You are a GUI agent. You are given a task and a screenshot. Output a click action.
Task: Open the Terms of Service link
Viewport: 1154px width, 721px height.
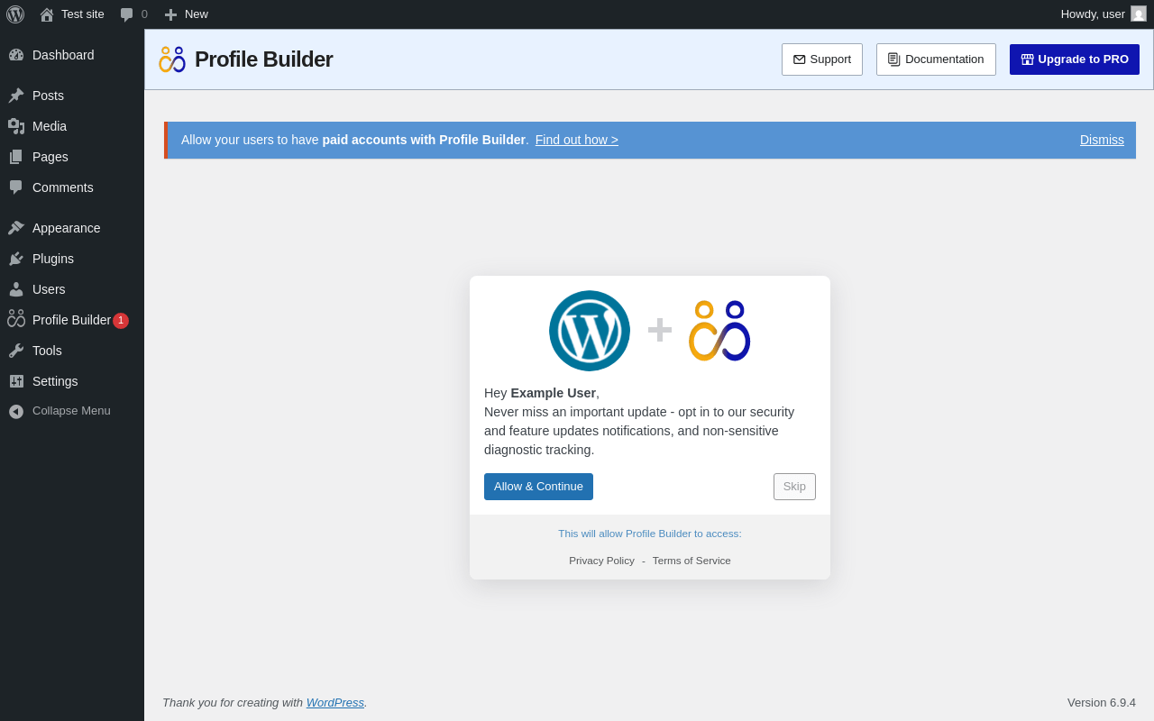pos(691,561)
